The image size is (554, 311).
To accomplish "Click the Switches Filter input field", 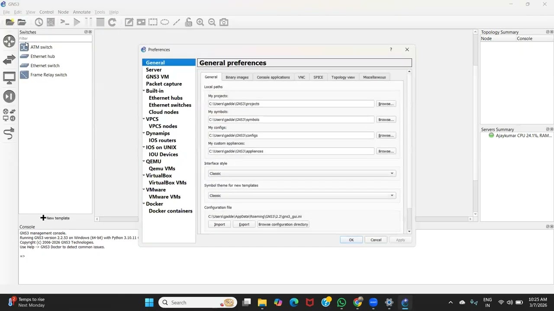I will pos(55,38).
